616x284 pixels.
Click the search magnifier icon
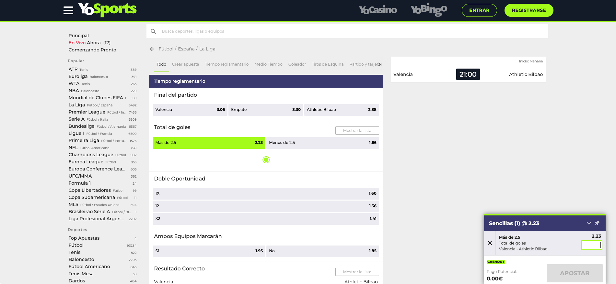click(154, 31)
